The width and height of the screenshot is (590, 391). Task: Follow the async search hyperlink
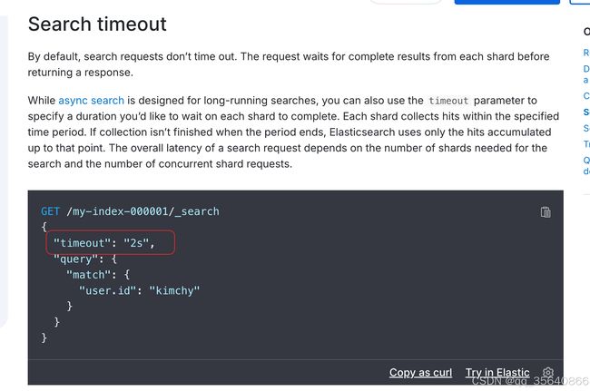tap(91, 101)
